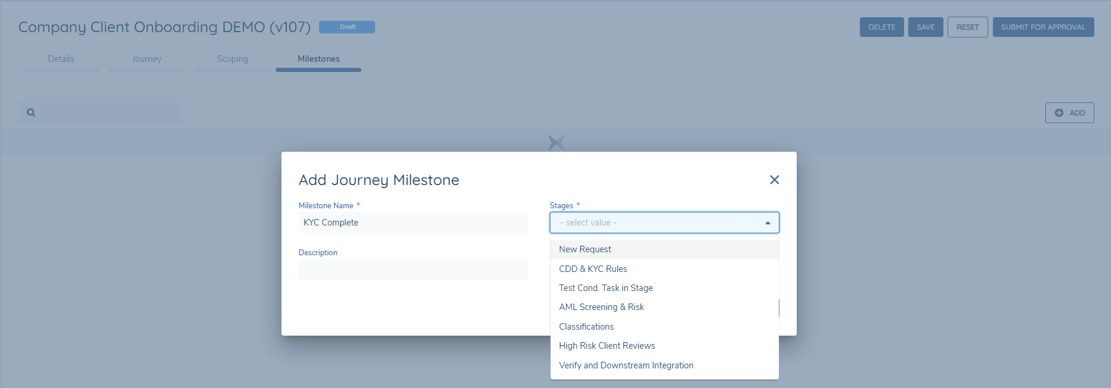1111x388 pixels.
Task: Focus the Description input field
Action: click(x=413, y=270)
